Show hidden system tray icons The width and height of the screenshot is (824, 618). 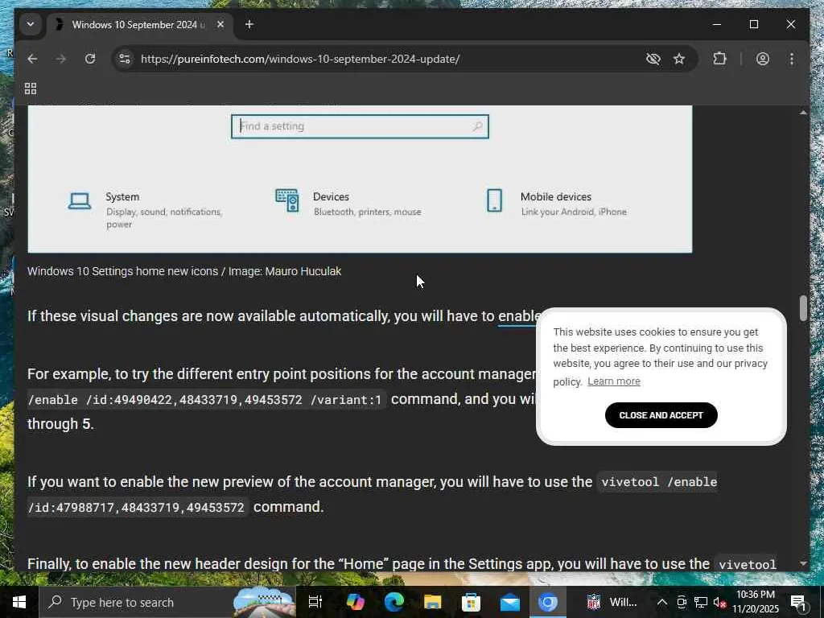662,602
